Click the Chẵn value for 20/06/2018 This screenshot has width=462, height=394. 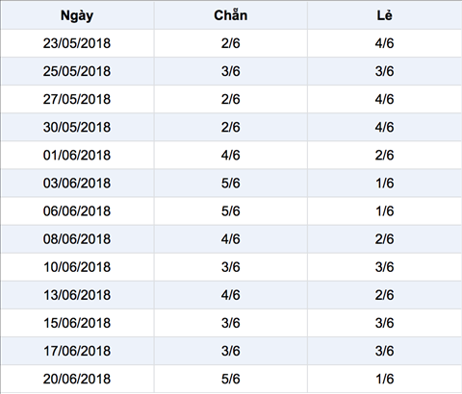point(231,379)
